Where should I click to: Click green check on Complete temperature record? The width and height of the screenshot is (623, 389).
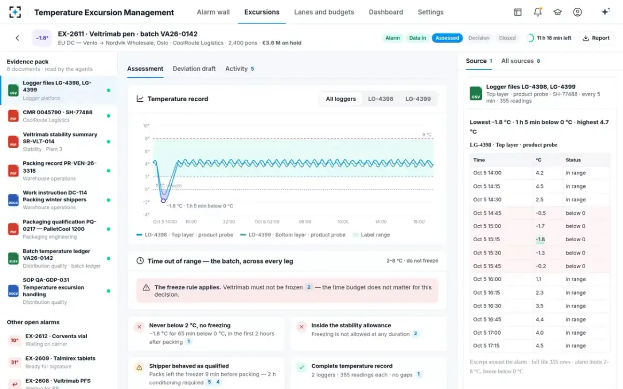(301, 368)
